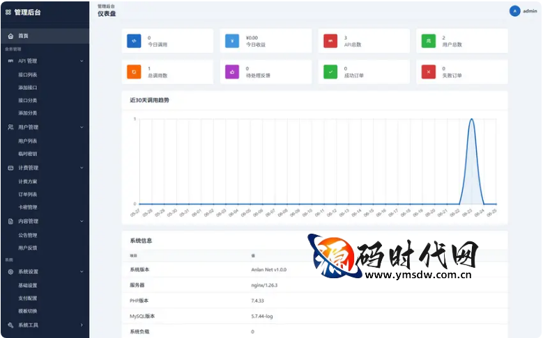Open 临时密钥 in the sidebar

pos(28,154)
